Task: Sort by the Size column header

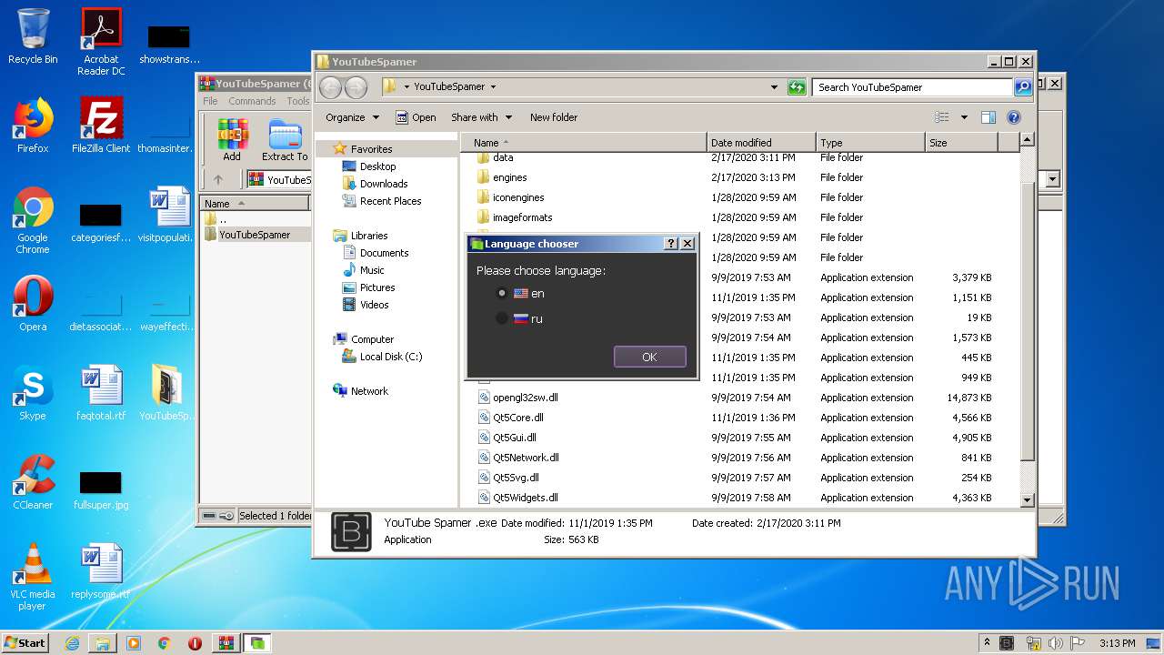Action: click(x=961, y=143)
